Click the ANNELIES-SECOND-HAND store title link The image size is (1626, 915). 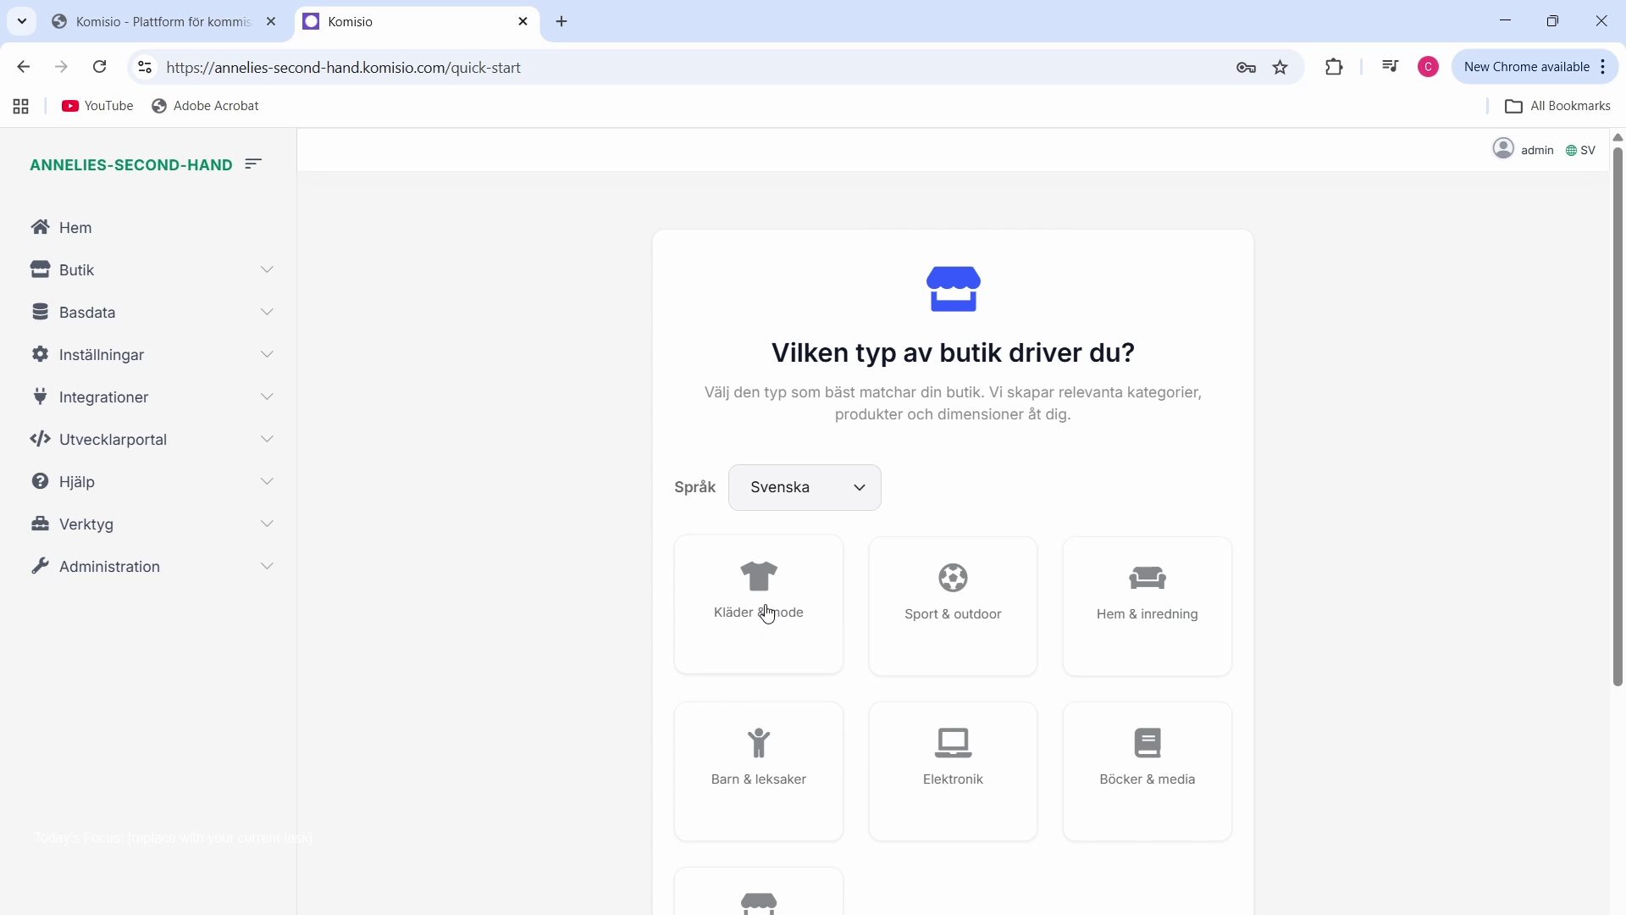point(131,165)
